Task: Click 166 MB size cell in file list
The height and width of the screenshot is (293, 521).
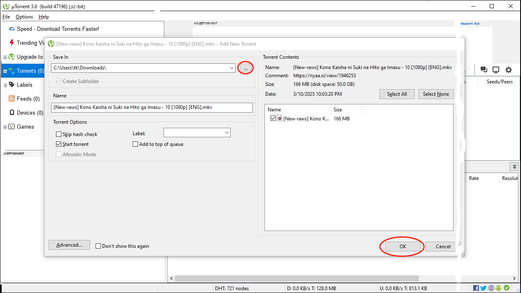Action: (341, 119)
